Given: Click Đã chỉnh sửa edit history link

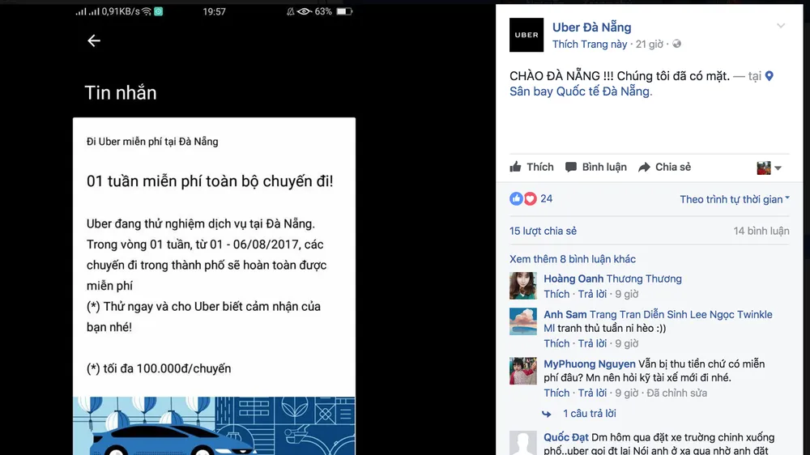Looking at the screenshot, I should pyautogui.click(x=676, y=393).
